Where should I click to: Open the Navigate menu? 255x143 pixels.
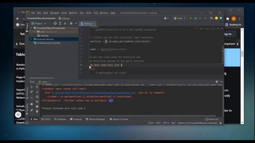coord(55,13)
